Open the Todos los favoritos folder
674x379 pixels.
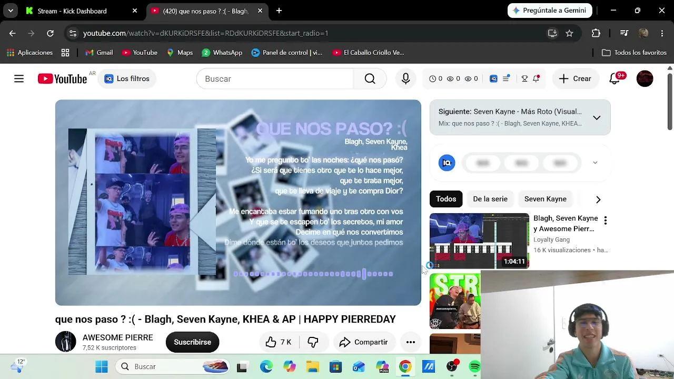[635, 53]
